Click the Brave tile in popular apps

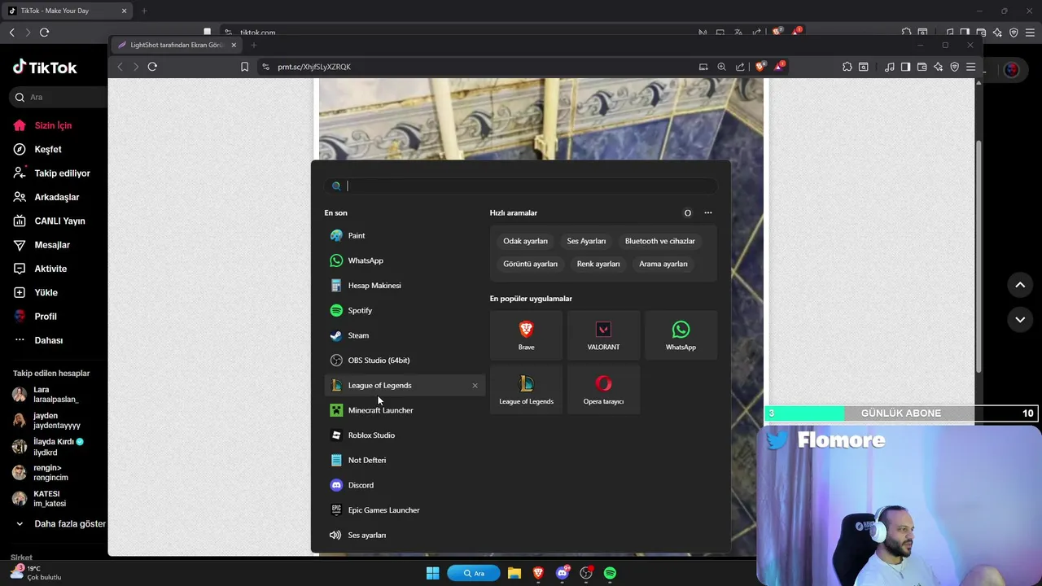pyautogui.click(x=526, y=335)
